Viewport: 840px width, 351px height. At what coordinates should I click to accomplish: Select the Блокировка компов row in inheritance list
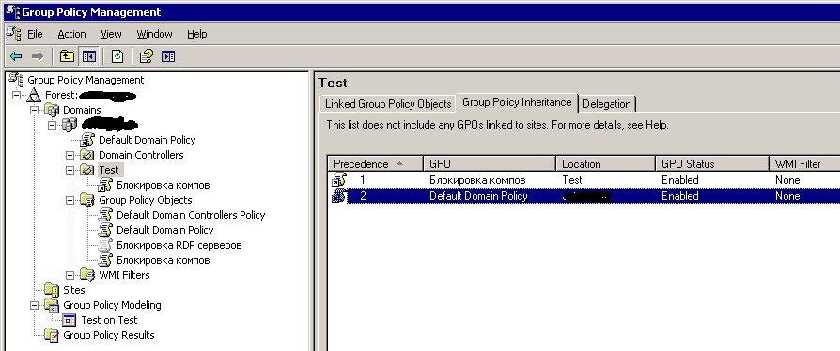[x=583, y=180]
